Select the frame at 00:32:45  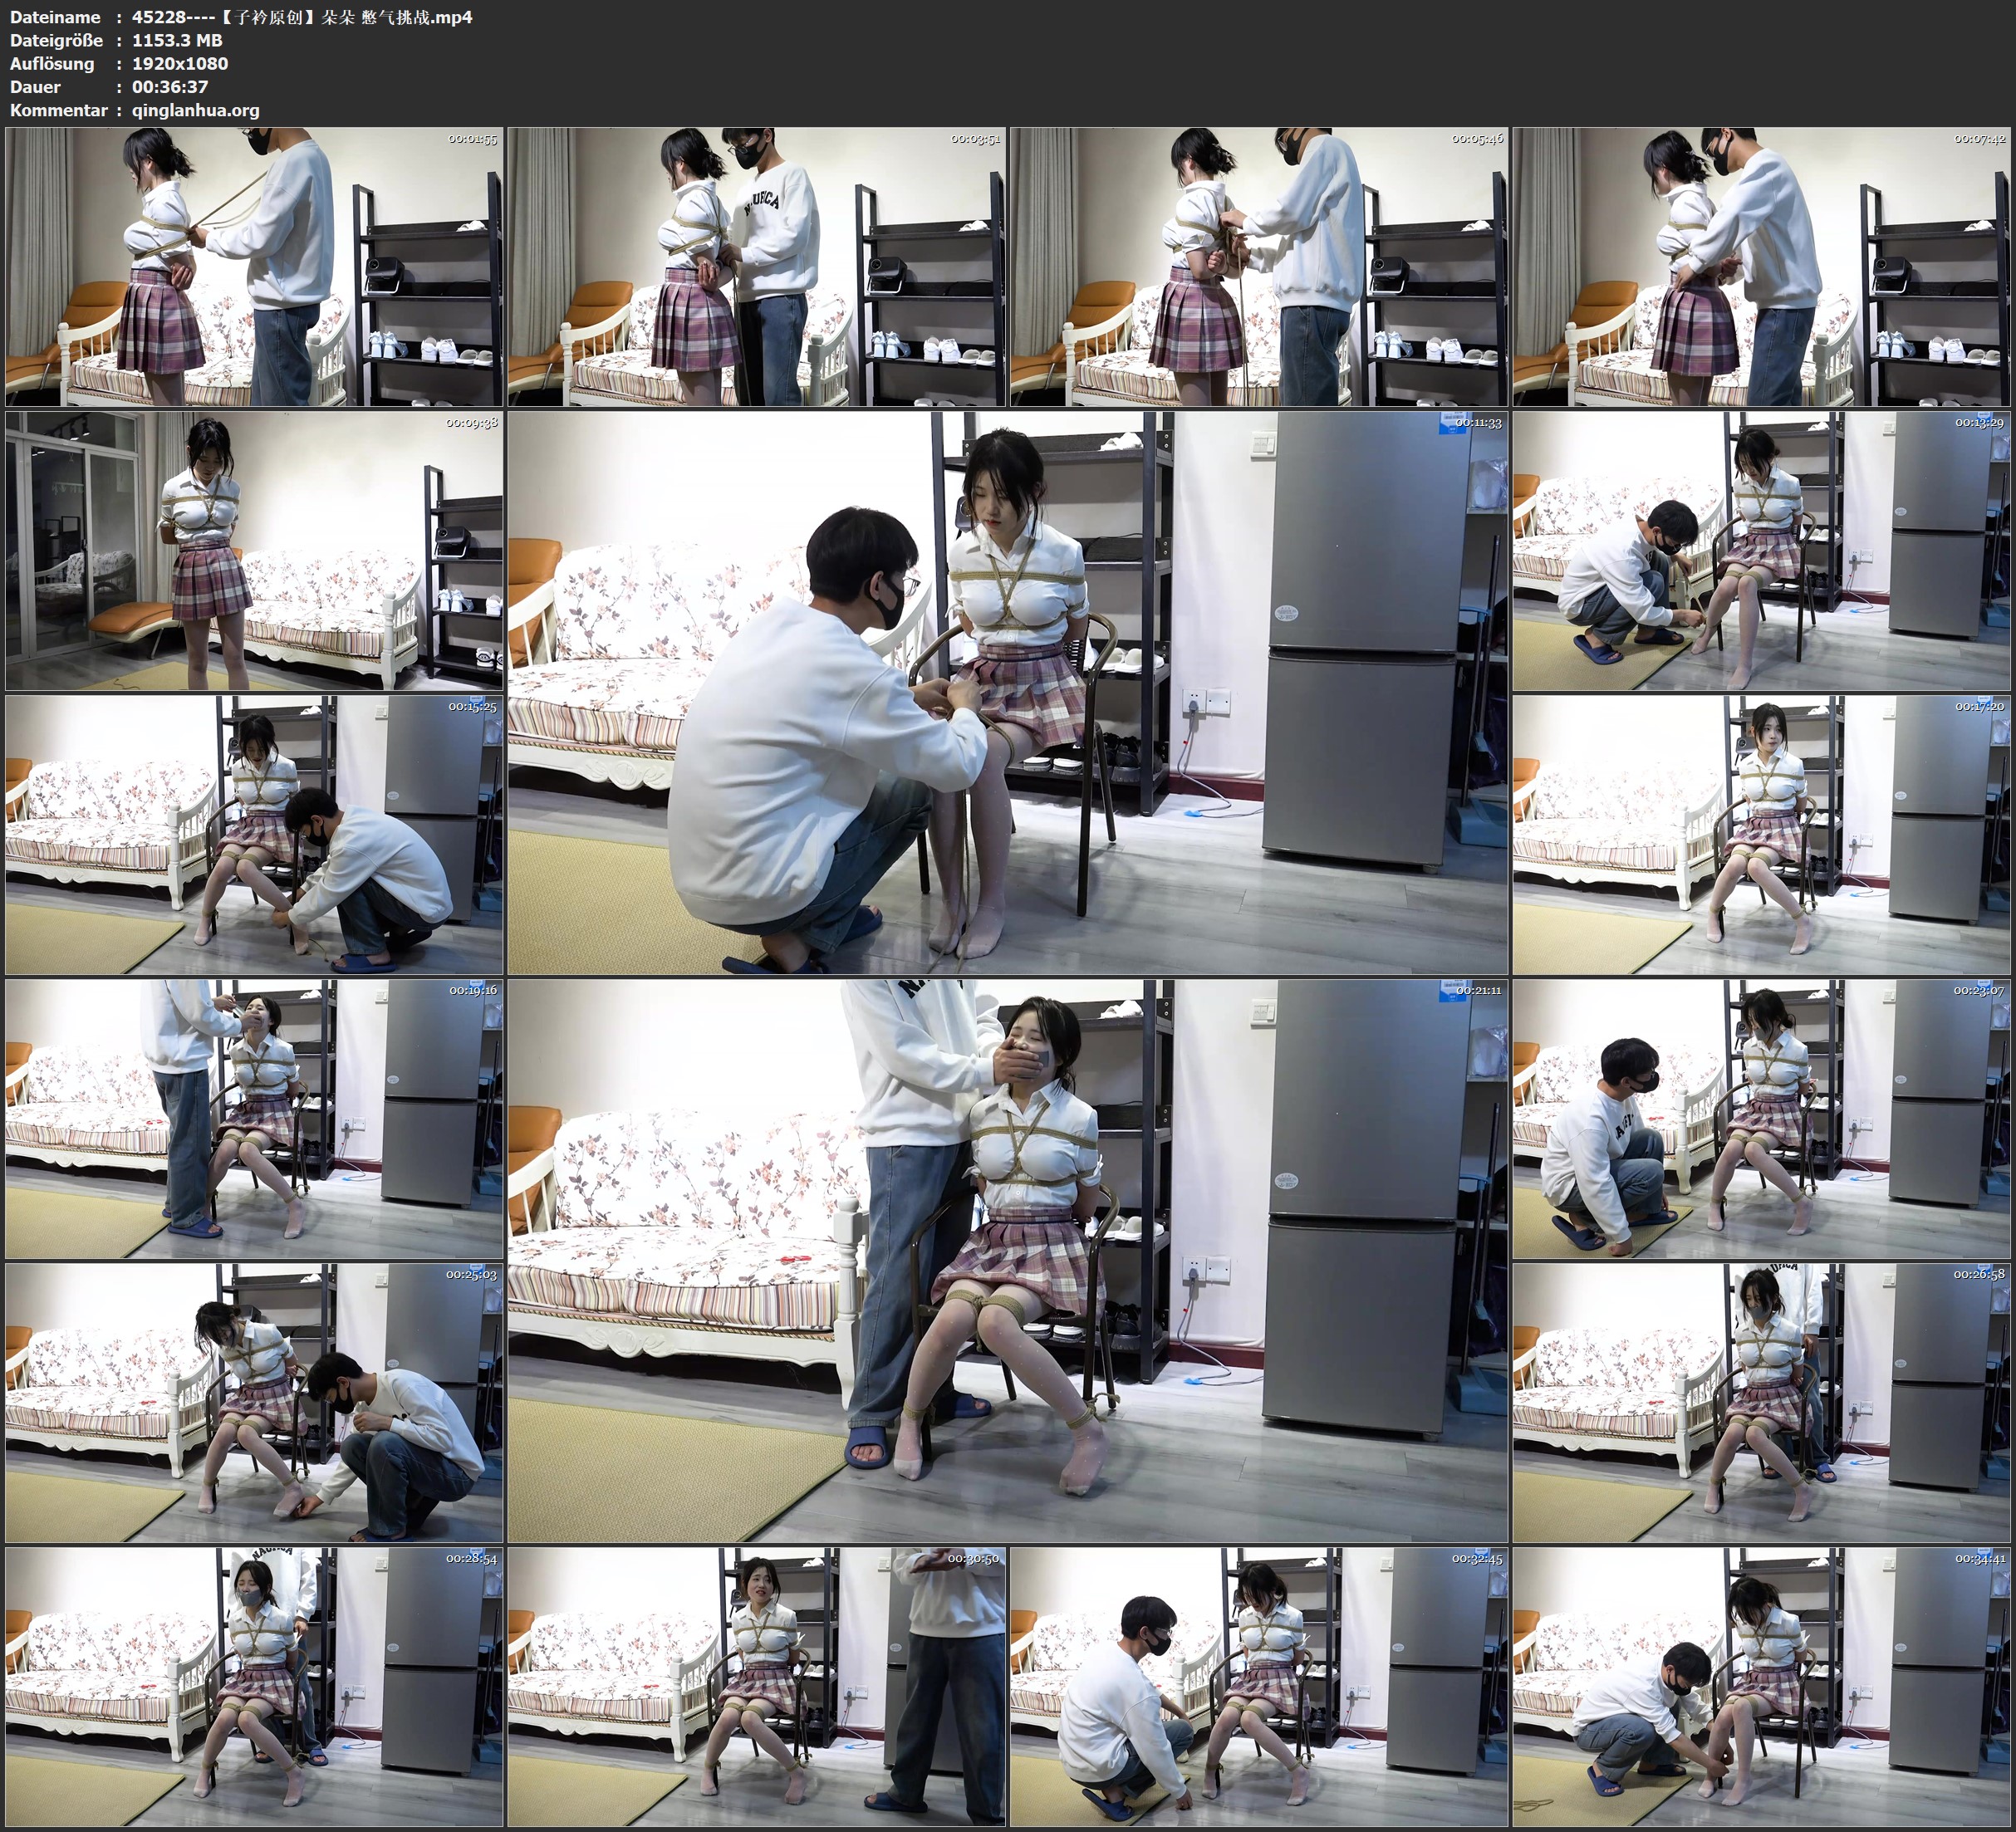click(1258, 1686)
